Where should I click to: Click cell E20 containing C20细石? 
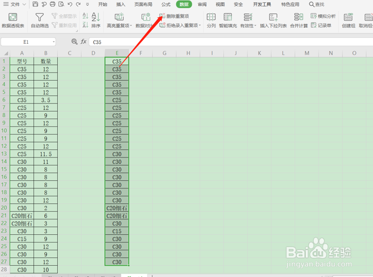(117, 208)
